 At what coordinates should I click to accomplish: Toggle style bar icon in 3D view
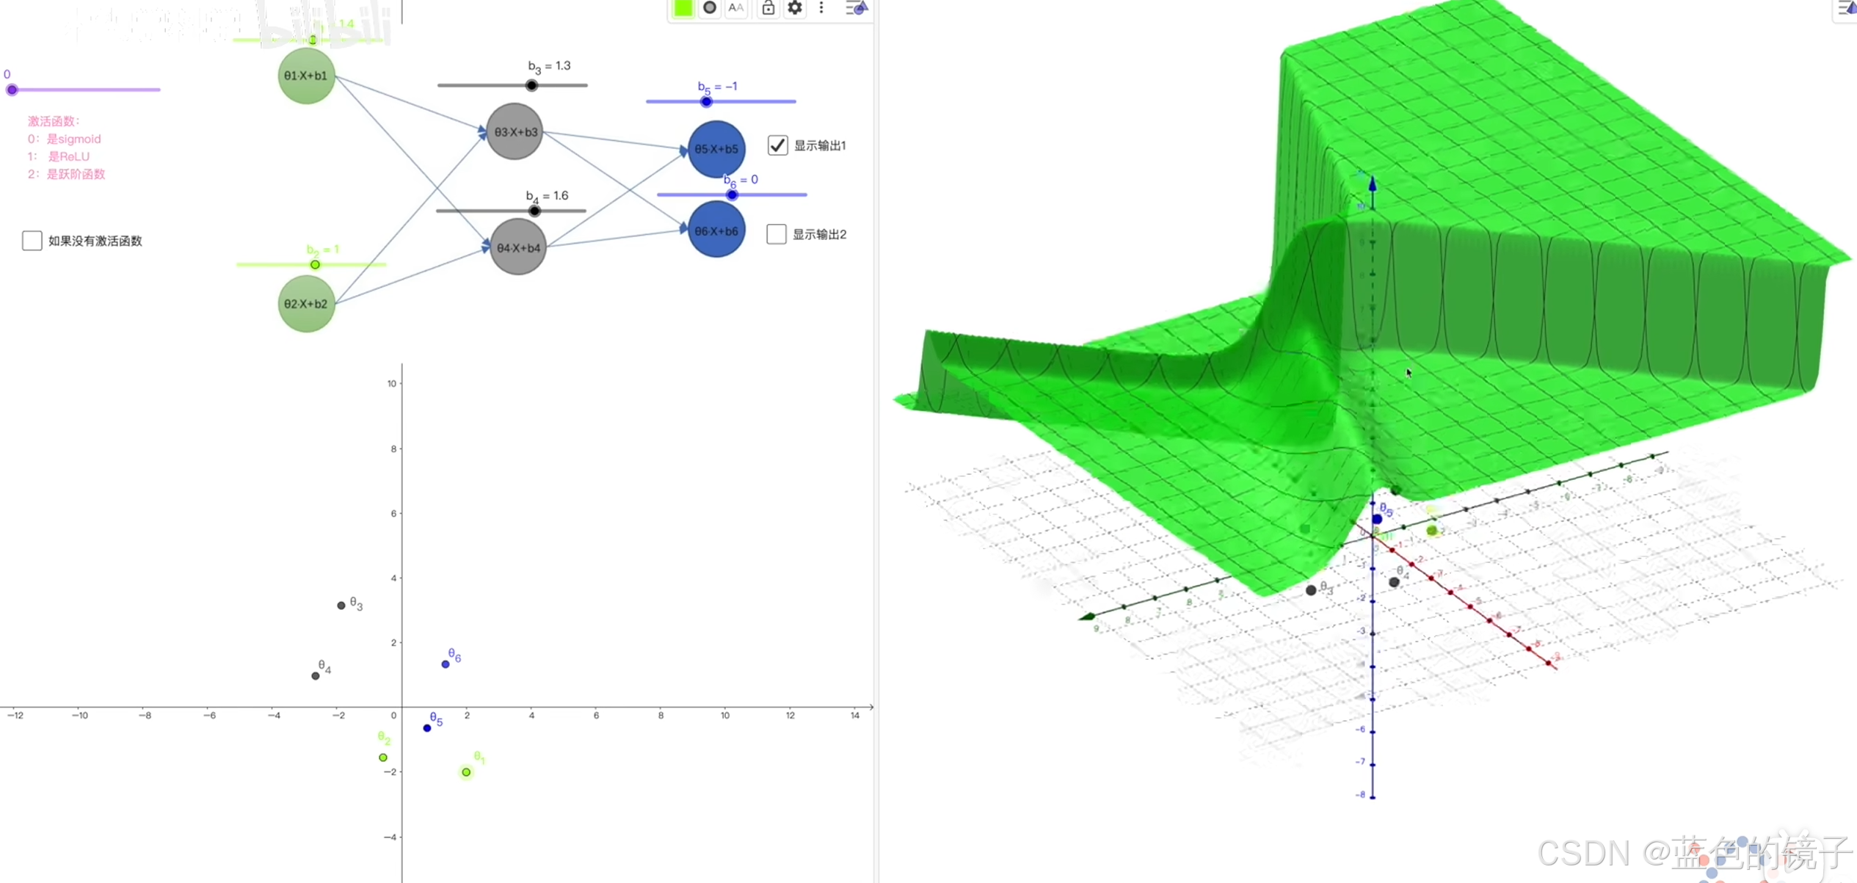(x=1847, y=8)
